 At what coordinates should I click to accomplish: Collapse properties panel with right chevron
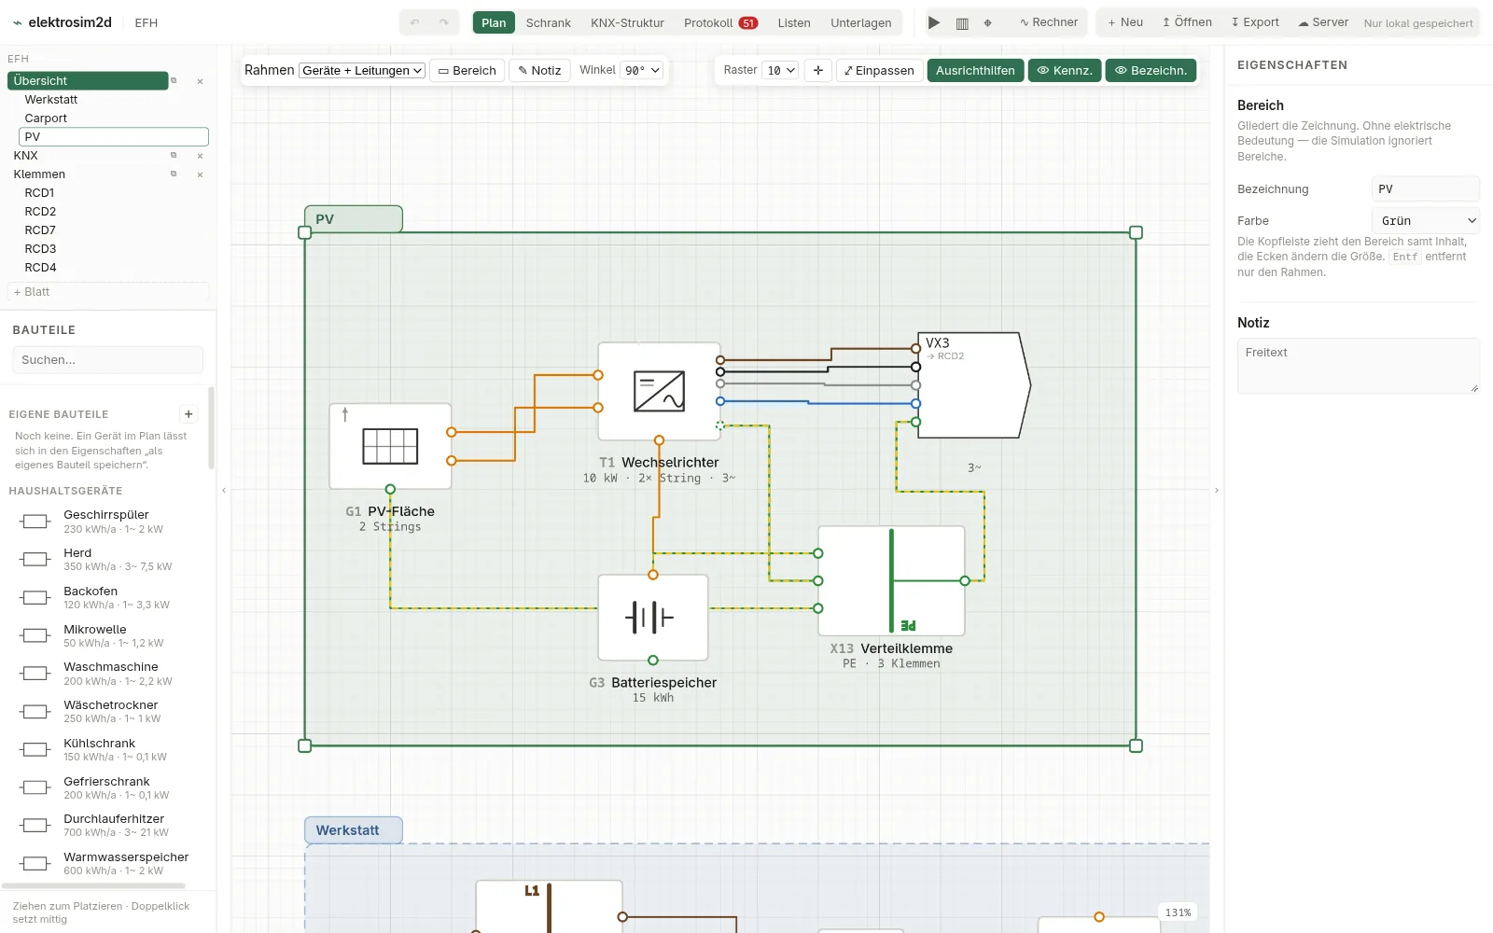pyautogui.click(x=1217, y=490)
